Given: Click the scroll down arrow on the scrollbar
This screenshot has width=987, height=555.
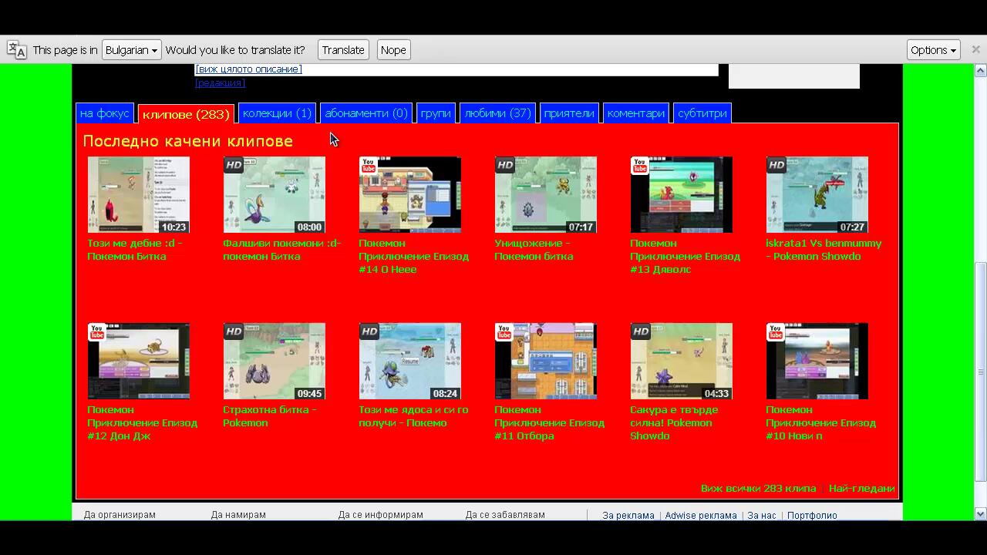Looking at the screenshot, I should (x=981, y=514).
